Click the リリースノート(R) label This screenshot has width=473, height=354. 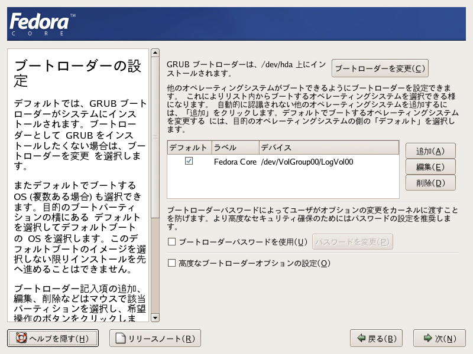(161, 339)
